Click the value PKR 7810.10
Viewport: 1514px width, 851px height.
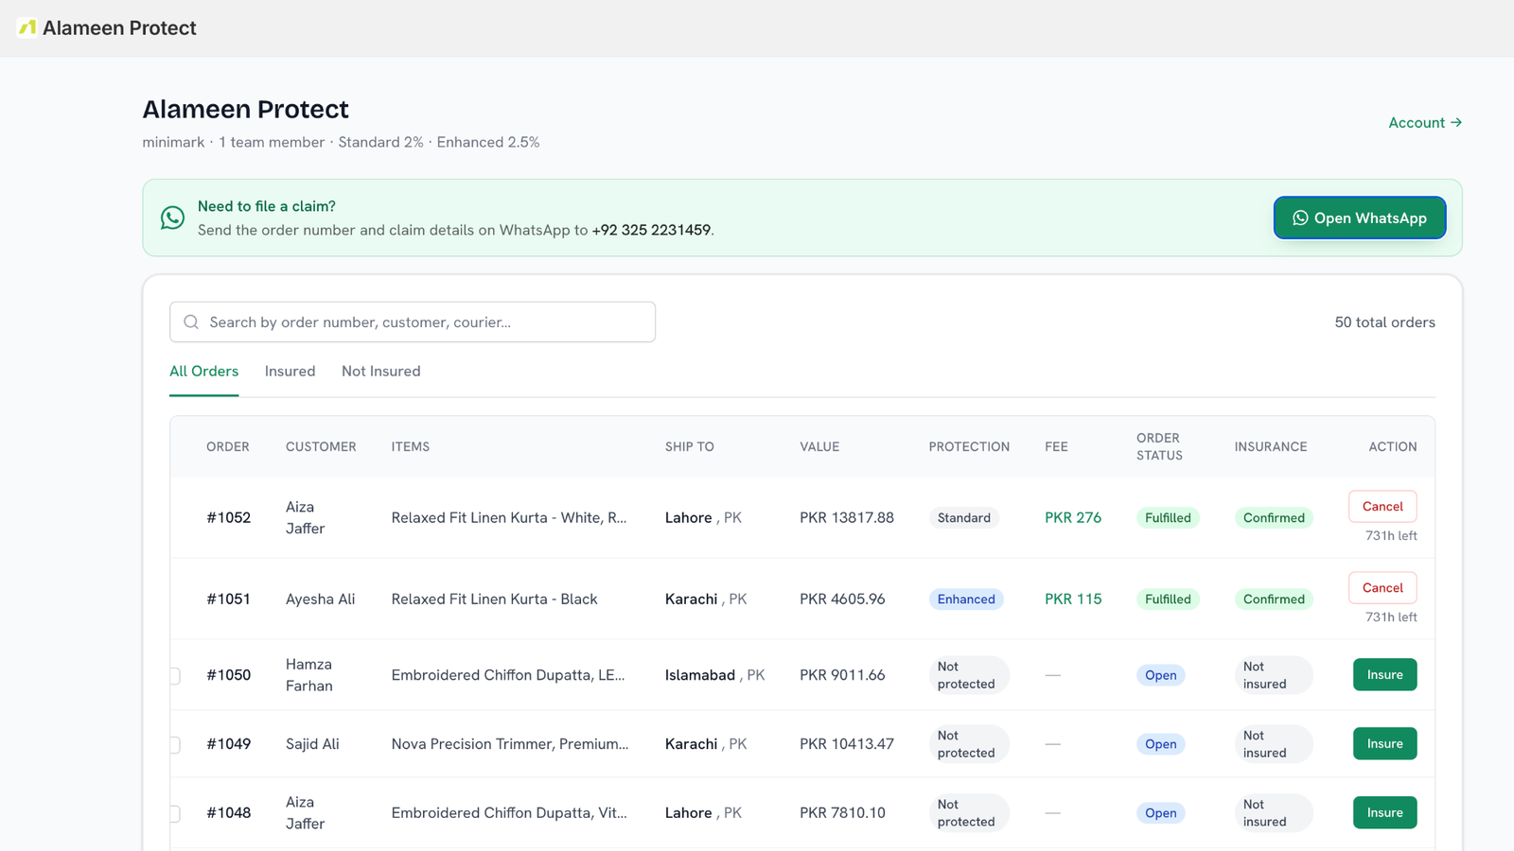[842, 812]
